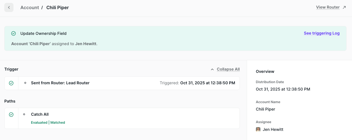The height and width of the screenshot is (140, 352).
Task: Go to Account in the breadcrumb
Action: coord(30,7)
